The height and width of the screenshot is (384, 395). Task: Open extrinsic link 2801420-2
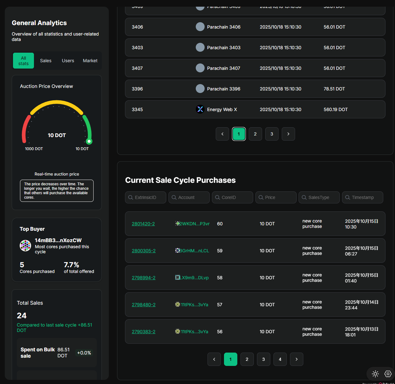[143, 224]
